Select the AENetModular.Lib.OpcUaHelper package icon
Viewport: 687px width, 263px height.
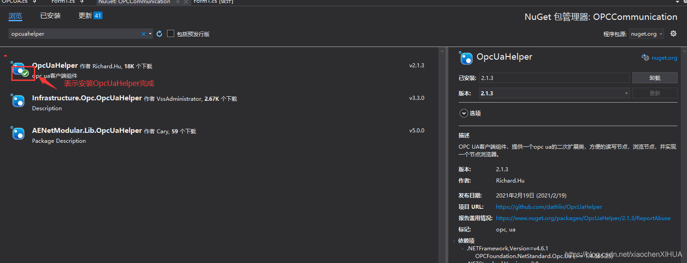pyautogui.click(x=19, y=134)
